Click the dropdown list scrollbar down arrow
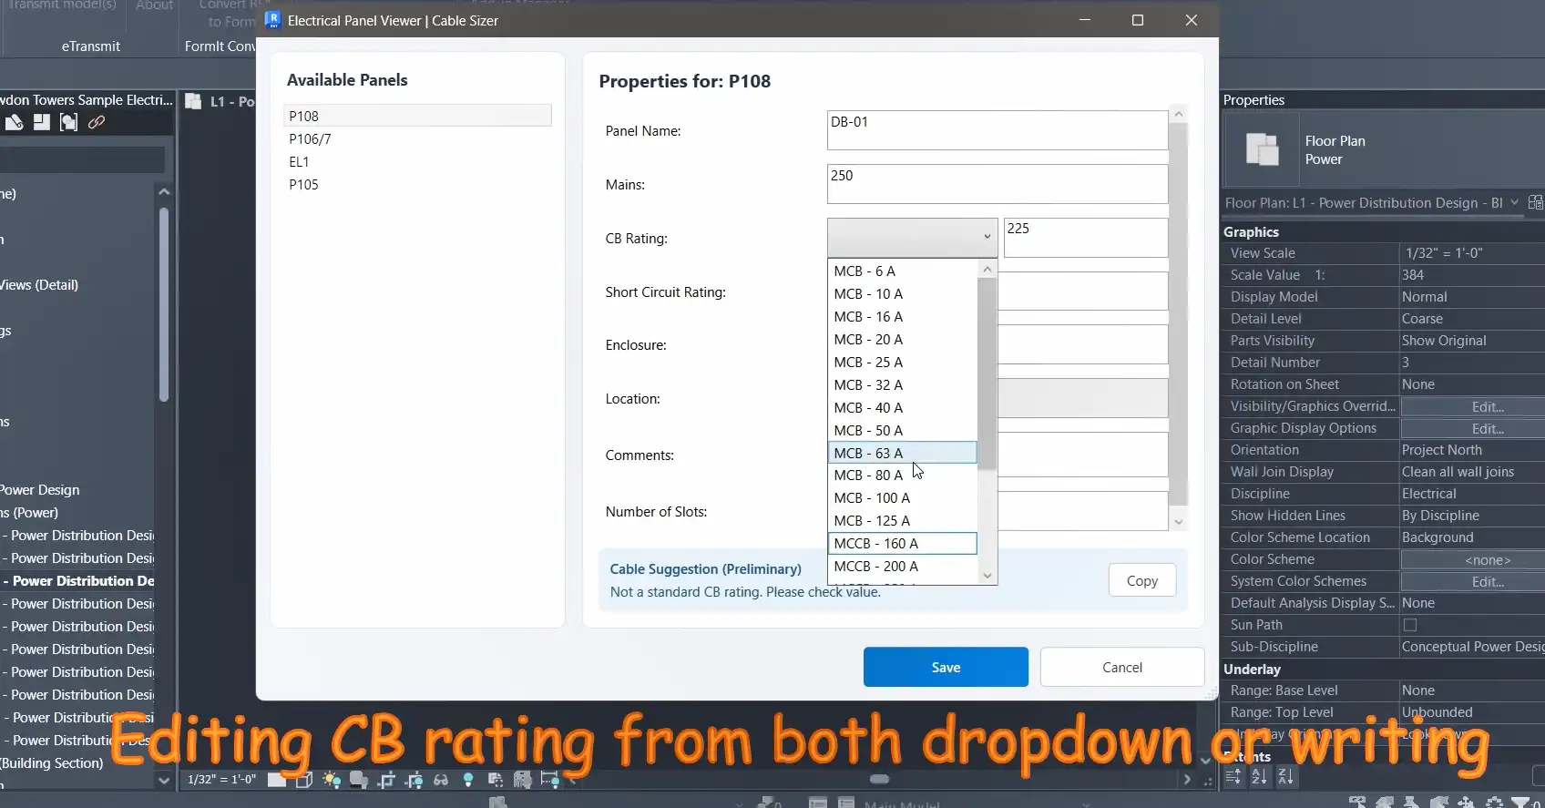Viewport: 1545px width, 808px height. click(x=987, y=575)
